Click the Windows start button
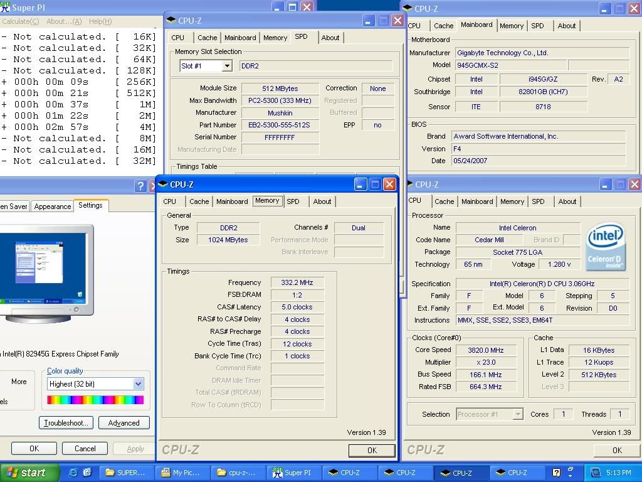Screen dimensions: 642x482 pyautogui.click(x=26, y=473)
